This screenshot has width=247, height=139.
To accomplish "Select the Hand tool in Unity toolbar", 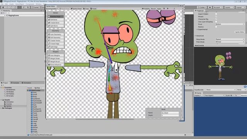I will pos(3,7).
